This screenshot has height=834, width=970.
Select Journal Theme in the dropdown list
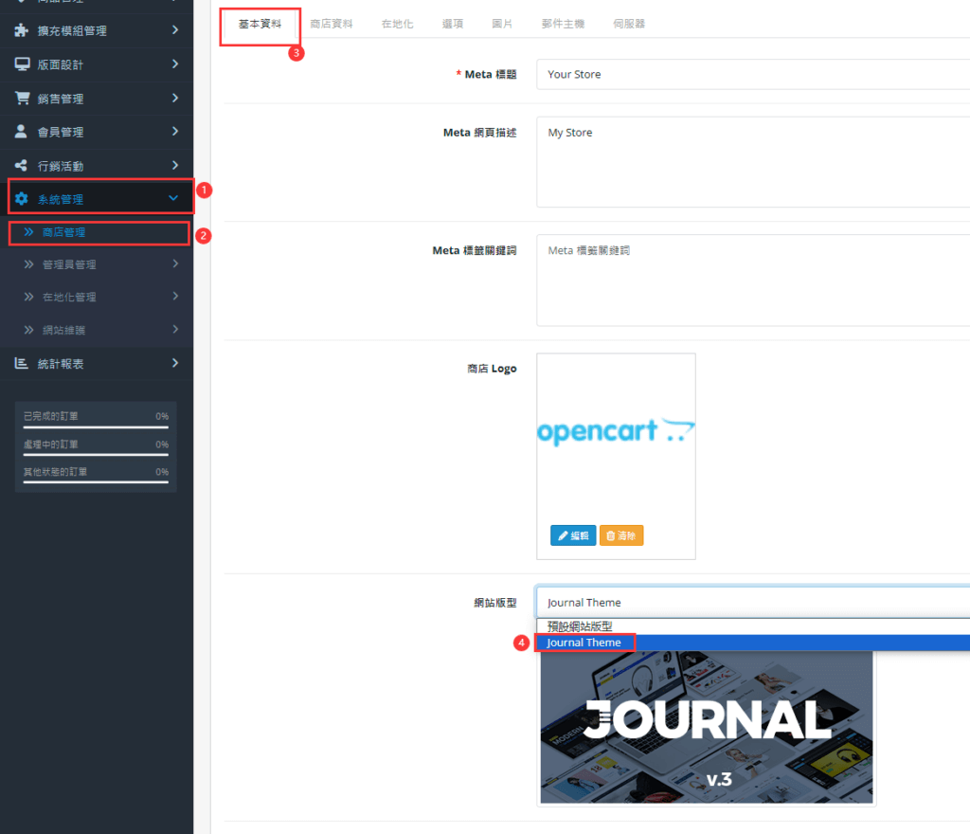click(753, 643)
